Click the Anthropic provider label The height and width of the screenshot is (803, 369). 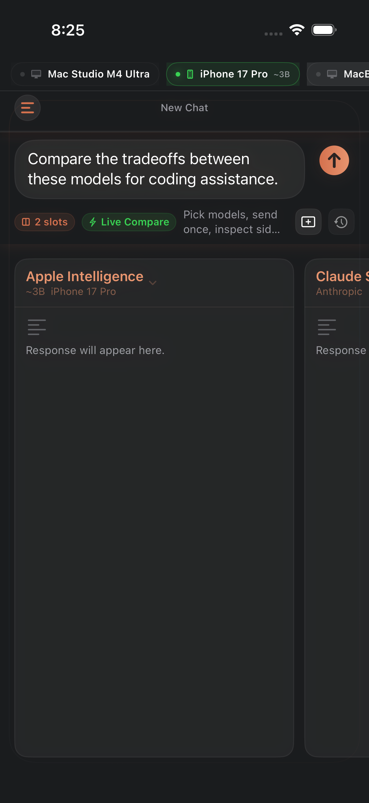[x=339, y=292]
